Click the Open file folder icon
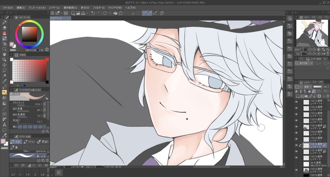330x177 pixels. (78, 13)
